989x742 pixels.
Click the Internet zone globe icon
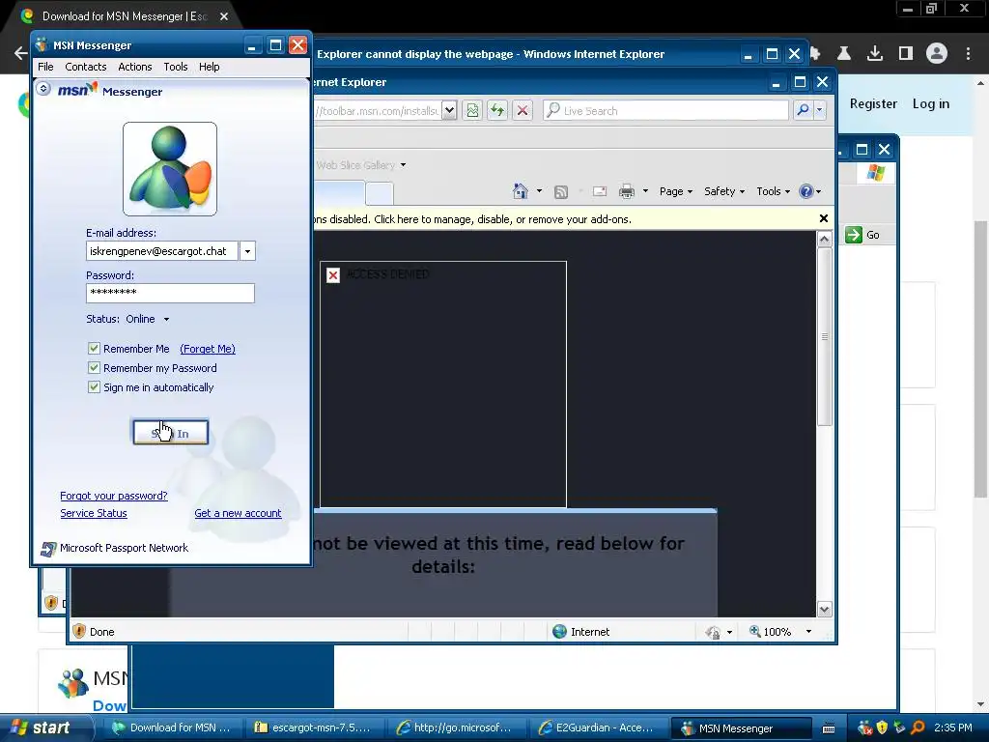(x=559, y=632)
